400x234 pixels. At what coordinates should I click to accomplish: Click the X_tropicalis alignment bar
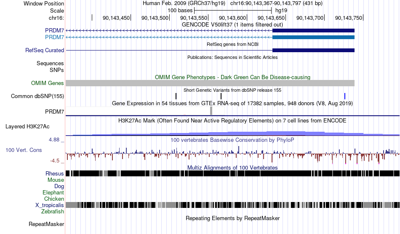(x=233, y=205)
